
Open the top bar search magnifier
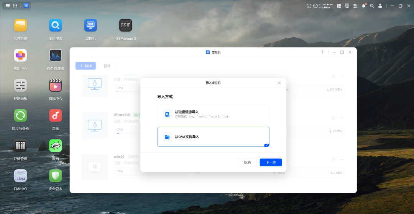coord(372,6)
